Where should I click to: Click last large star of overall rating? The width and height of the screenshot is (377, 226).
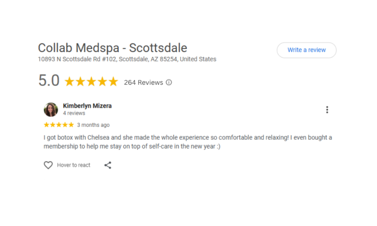pyautogui.click(x=113, y=82)
